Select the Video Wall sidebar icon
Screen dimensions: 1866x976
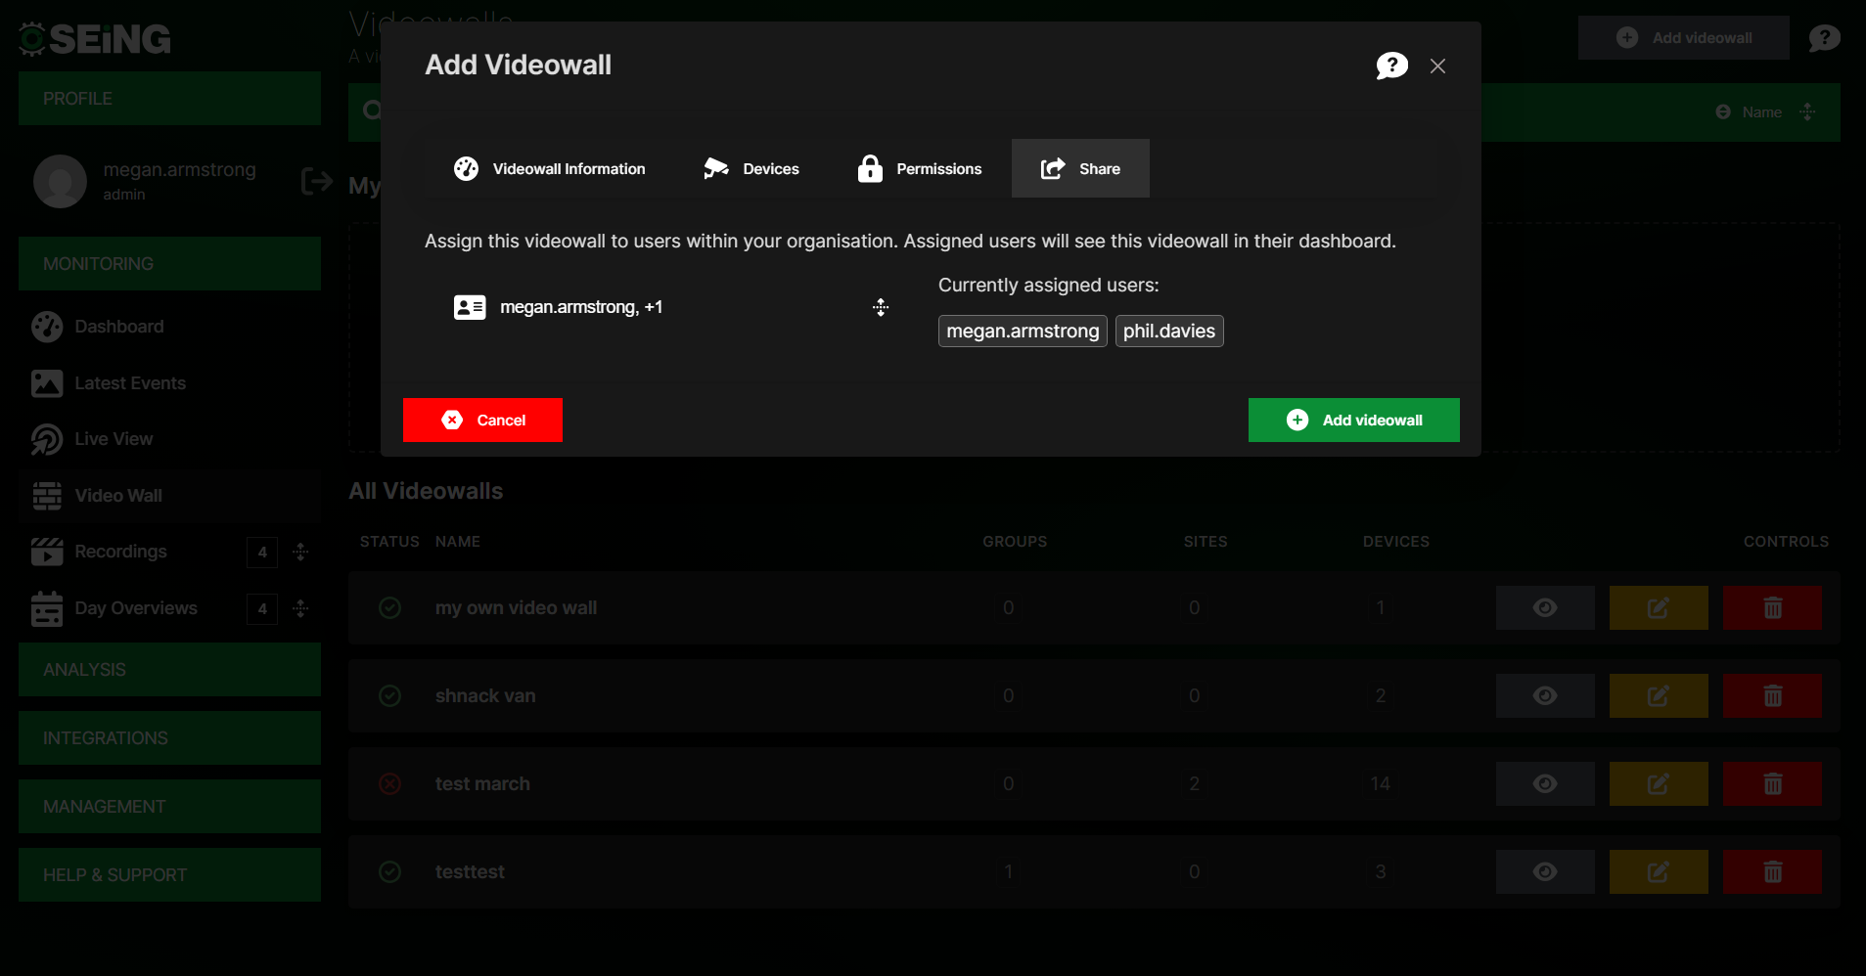(46, 495)
